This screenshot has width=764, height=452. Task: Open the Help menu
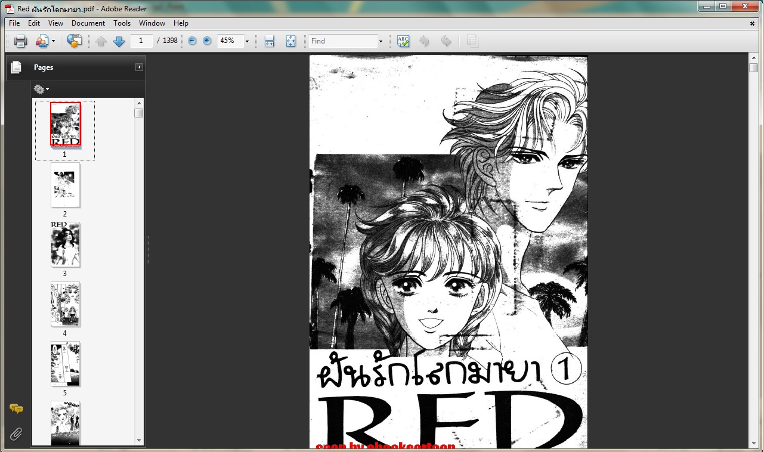181,23
